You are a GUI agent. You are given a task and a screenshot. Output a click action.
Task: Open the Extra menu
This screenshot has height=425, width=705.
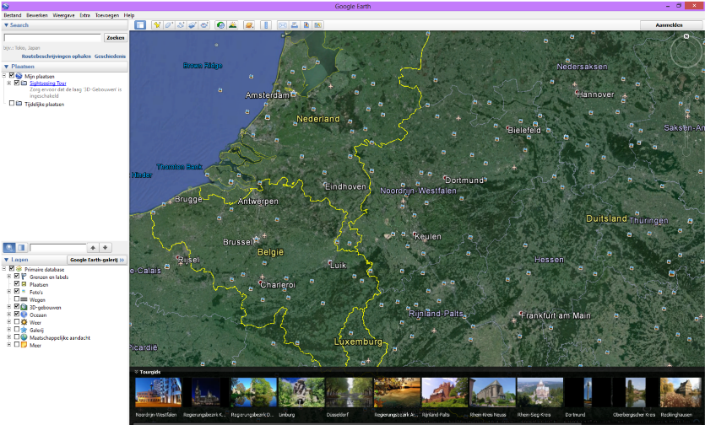(x=85, y=15)
